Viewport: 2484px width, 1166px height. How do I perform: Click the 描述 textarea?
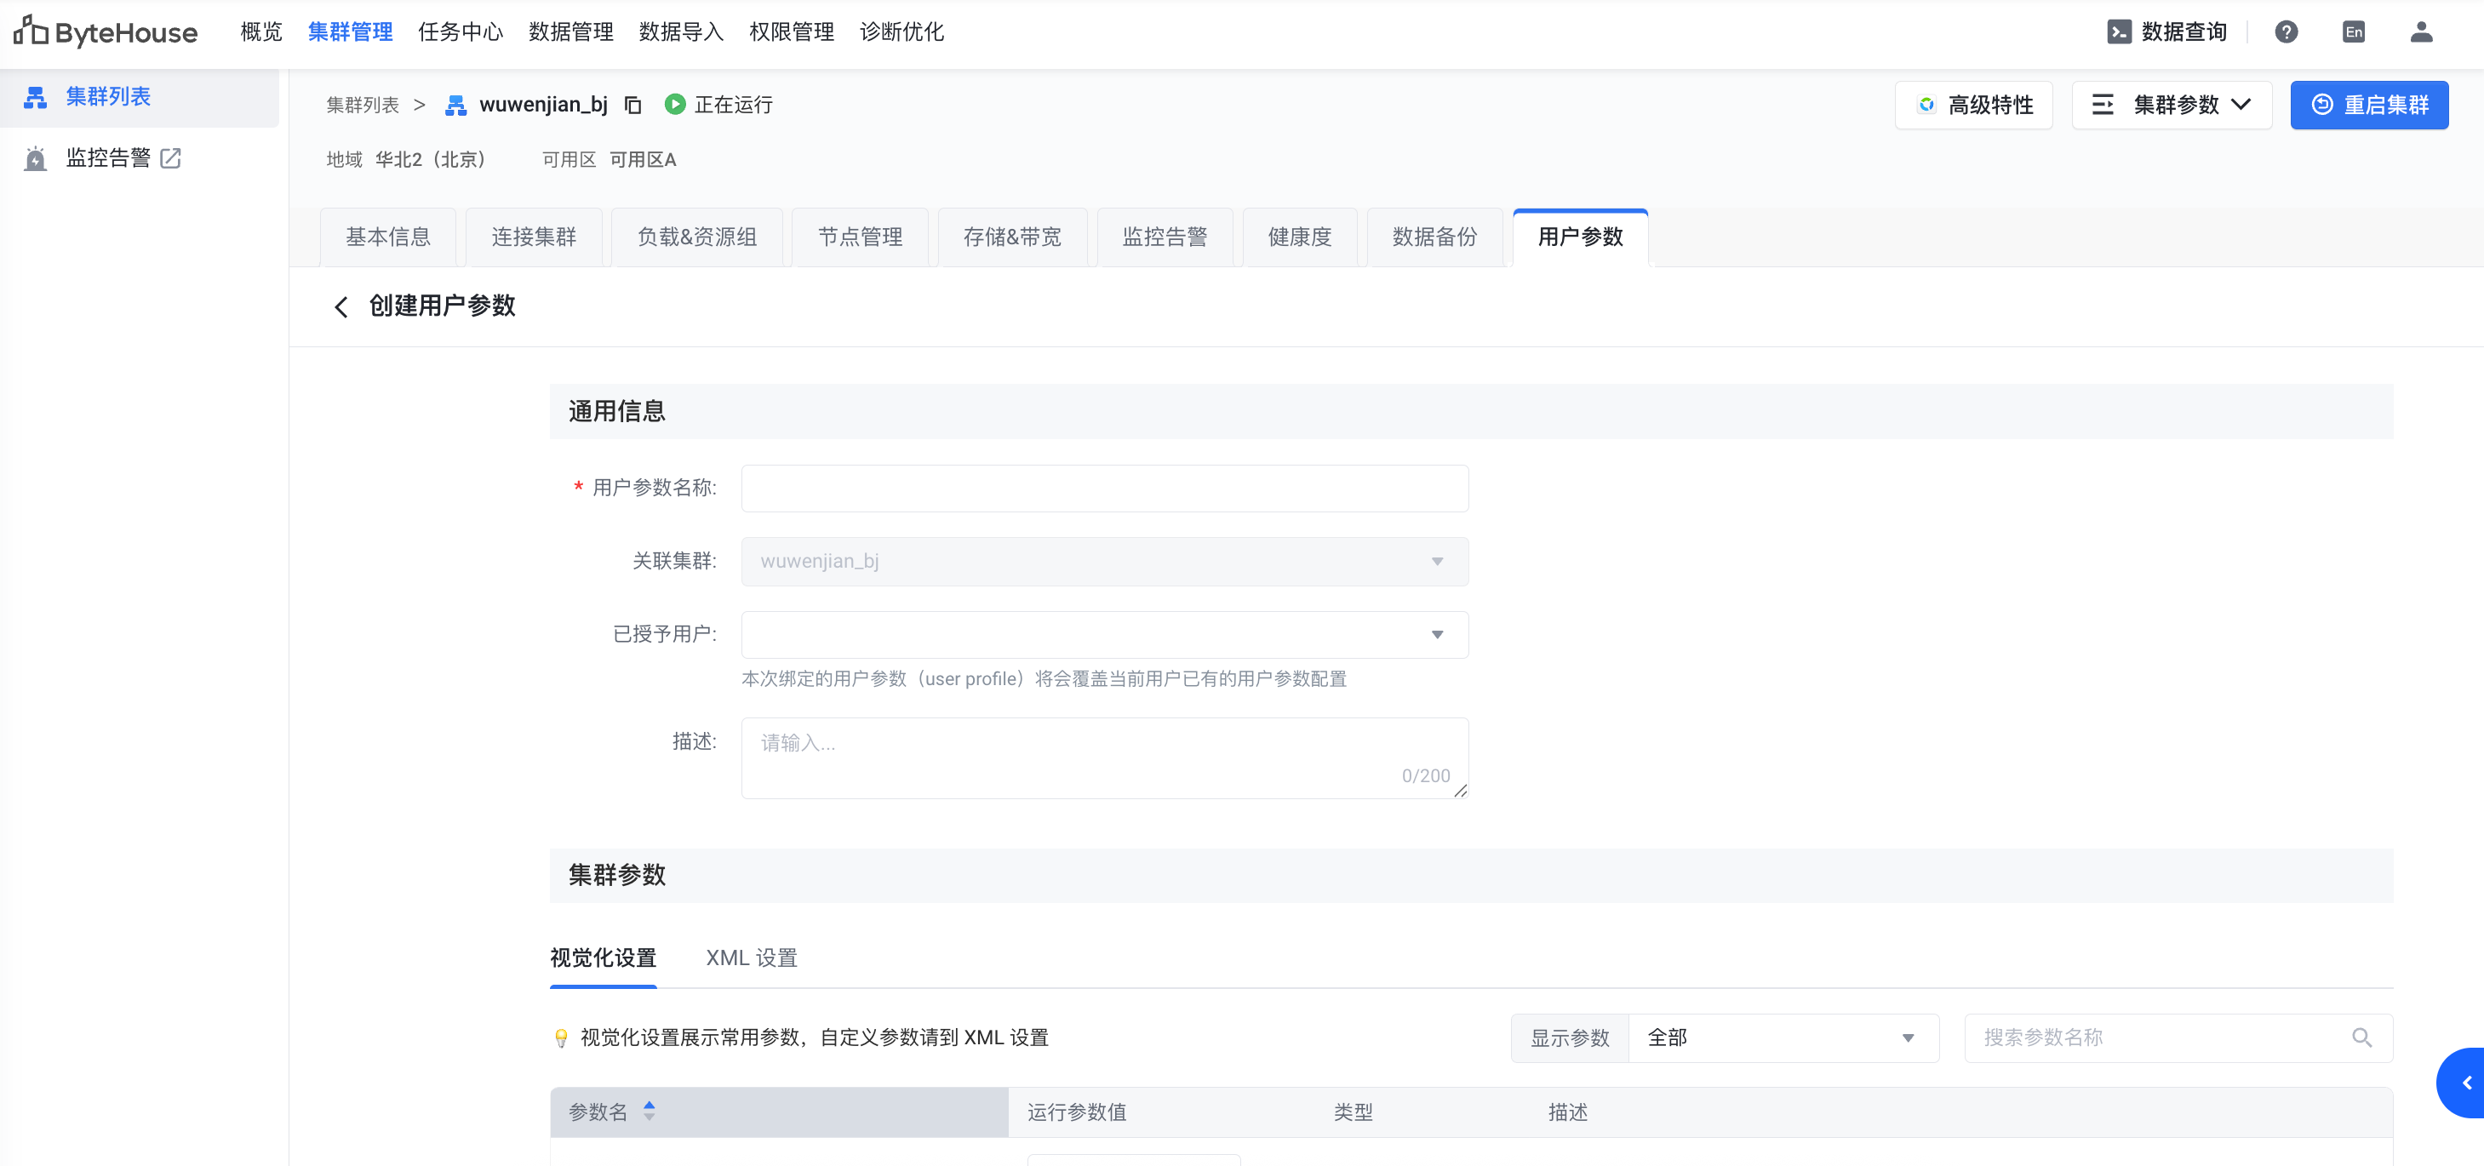tap(1104, 757)
